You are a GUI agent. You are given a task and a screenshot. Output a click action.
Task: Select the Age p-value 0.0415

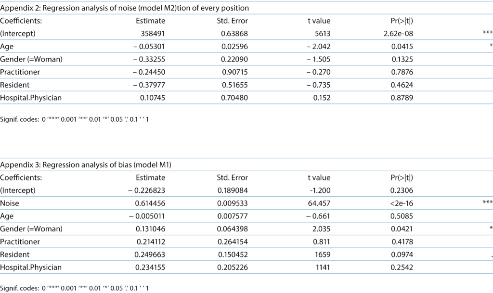[x=402, y=46]
